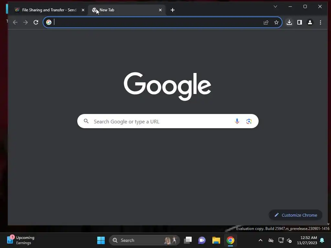Viewport: 331px width, 248px height.
Task: Close the File Sharing and Transfer tab
Action: [83, 10]
